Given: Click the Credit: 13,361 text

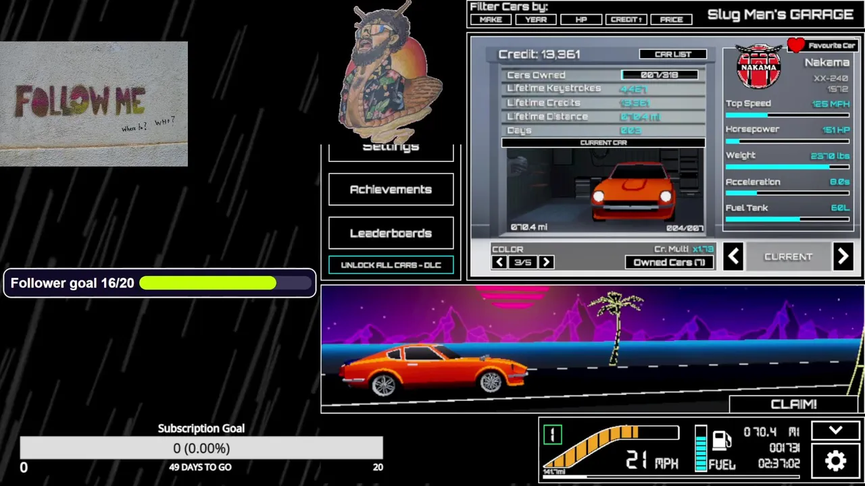Looking at the screenshot, I should pos(539,54).
